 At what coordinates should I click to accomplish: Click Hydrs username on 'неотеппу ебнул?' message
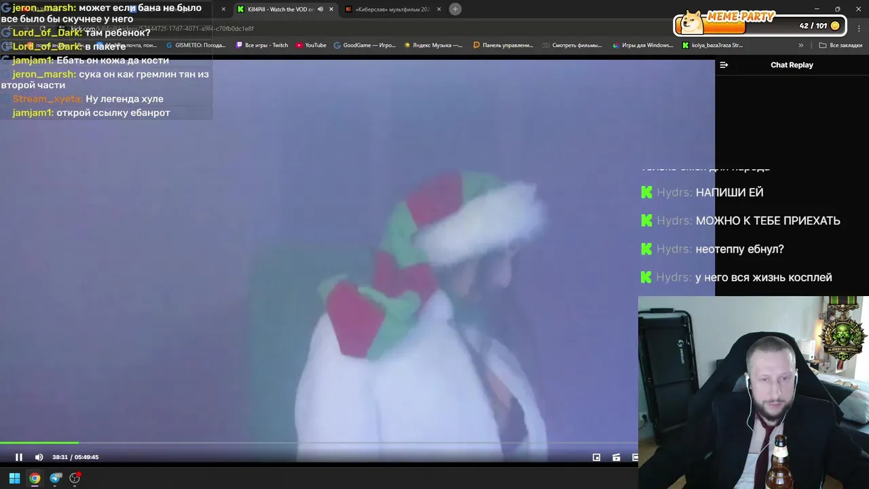click(674, 249)
